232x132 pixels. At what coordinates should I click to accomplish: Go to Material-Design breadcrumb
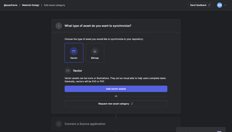(31, 5)
